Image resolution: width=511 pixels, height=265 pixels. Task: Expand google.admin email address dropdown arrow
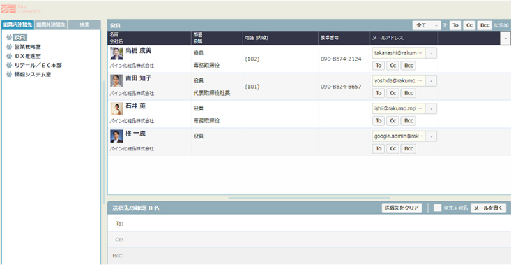click(x=431, y=136)
